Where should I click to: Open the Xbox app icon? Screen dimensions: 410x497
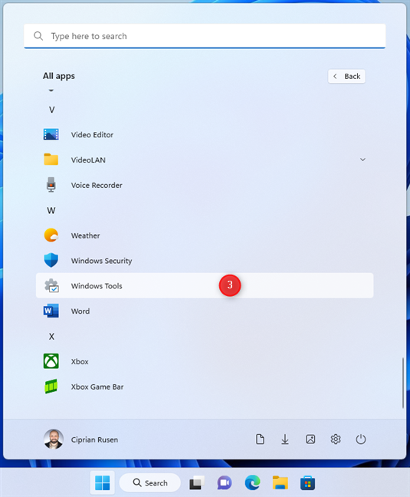click(51, 361)
